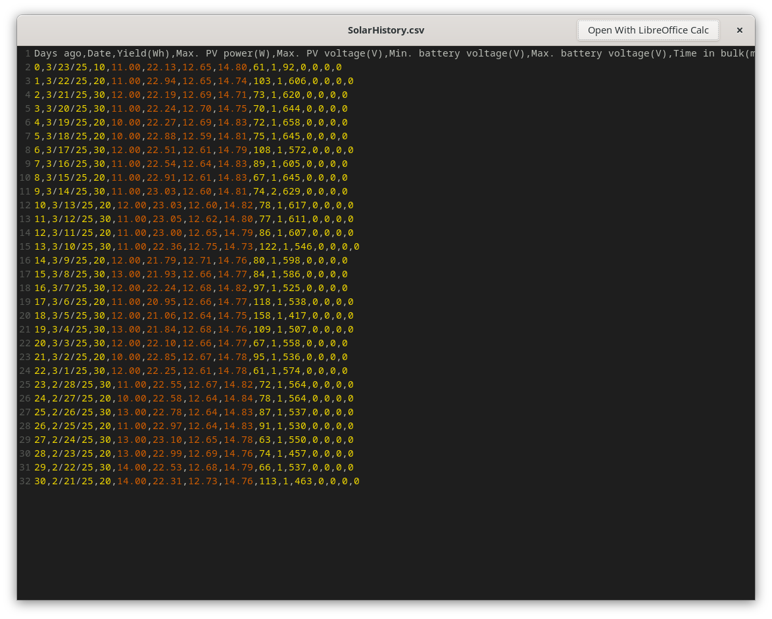Click the row dated 3/23/25
The height and width of the screenshot is (619, 772).
click(188, 67)
